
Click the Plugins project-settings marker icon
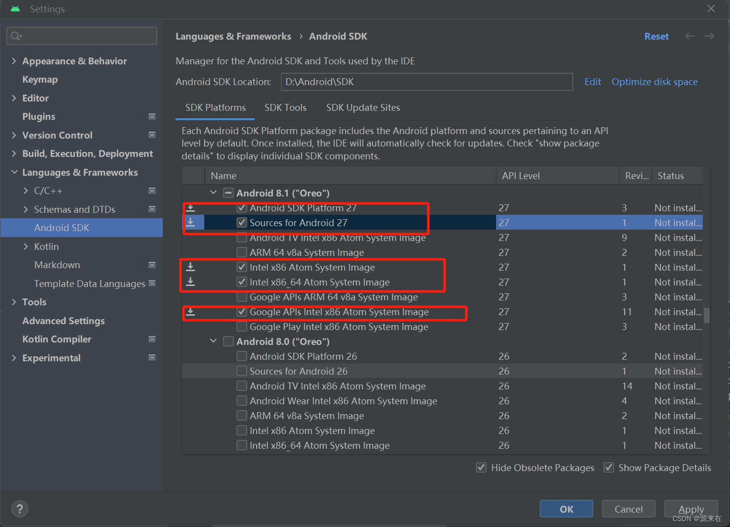[152, 116]
